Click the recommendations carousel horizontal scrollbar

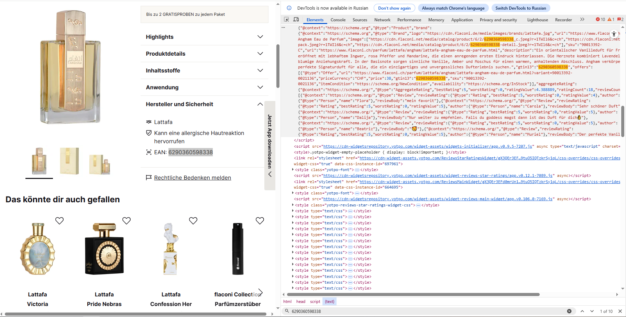point(136,314)
